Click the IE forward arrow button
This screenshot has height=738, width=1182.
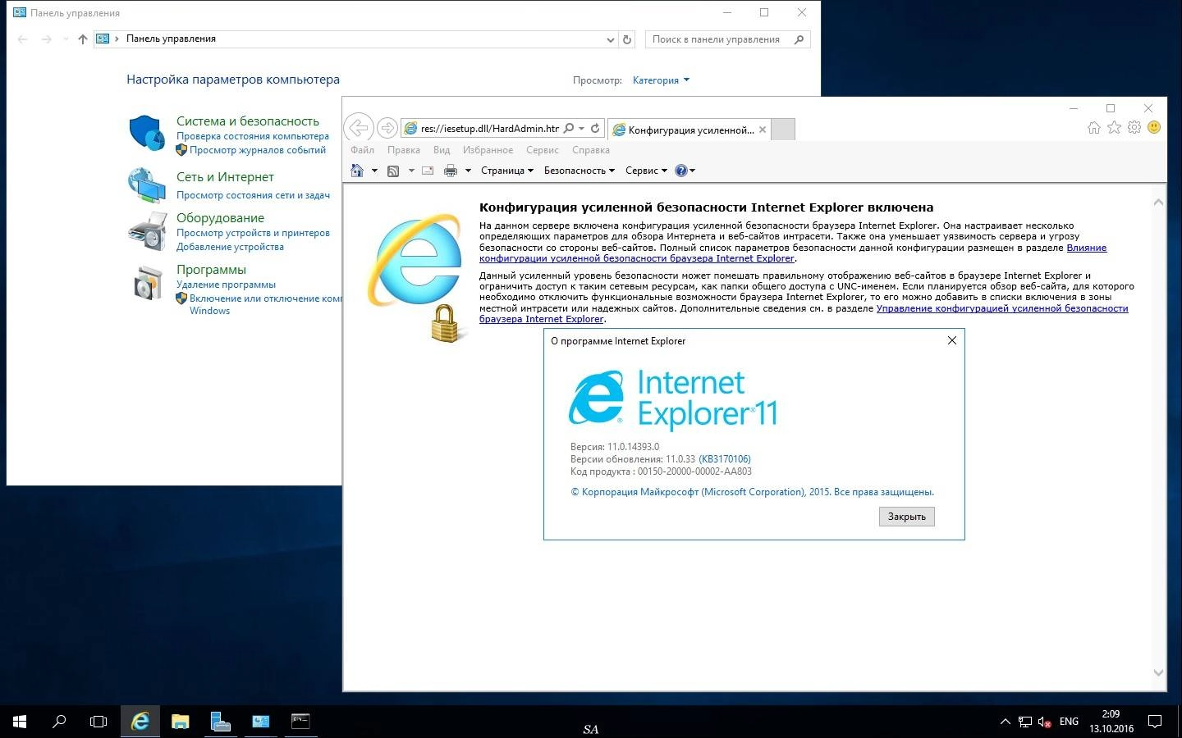tap(387, 129)
